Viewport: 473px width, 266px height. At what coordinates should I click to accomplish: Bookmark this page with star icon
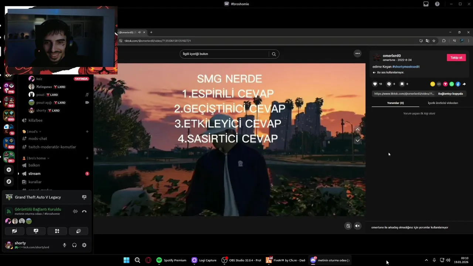(x=434, y=41)
